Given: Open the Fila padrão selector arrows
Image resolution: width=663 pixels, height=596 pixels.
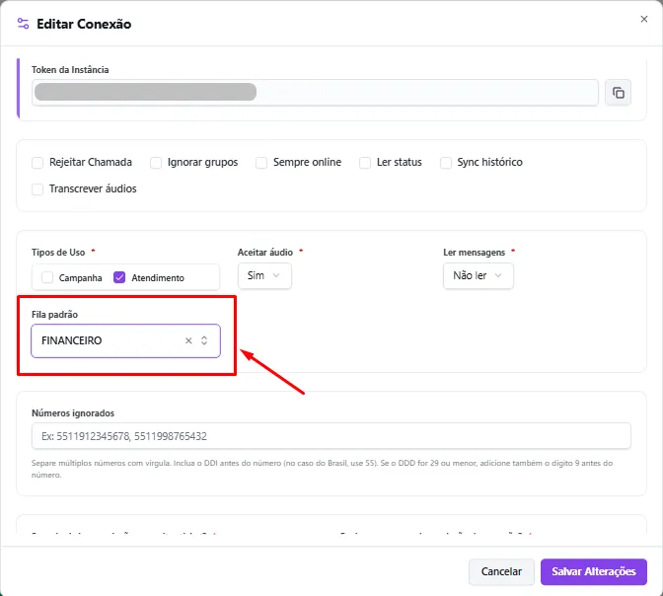Looking at the screenshot, I should click(204, 340).
